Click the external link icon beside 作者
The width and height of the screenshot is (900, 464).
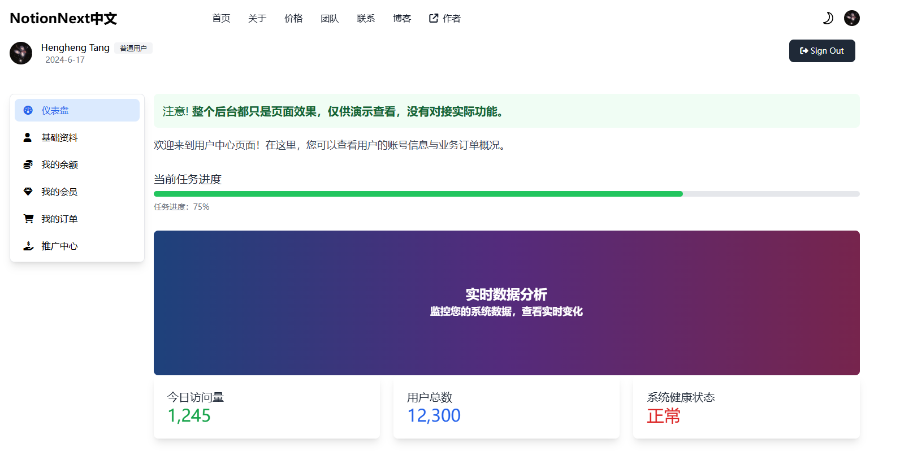coord(434,18)
